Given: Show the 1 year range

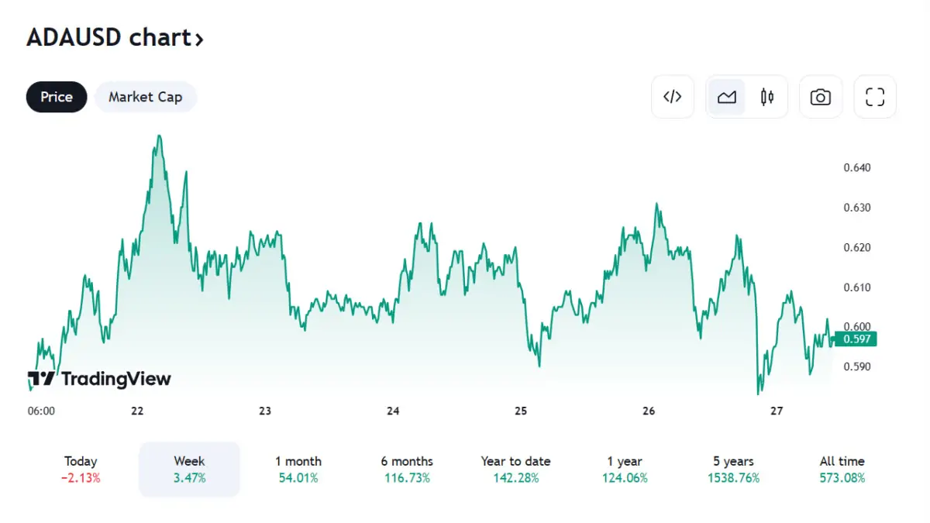Looking at the screenshot, I should (625, 470).
